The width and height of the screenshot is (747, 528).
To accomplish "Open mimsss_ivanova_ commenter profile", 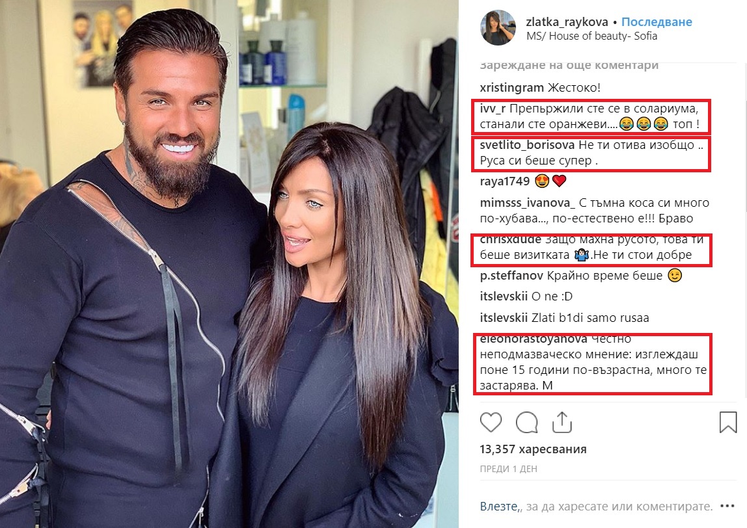I will [527, 203].
